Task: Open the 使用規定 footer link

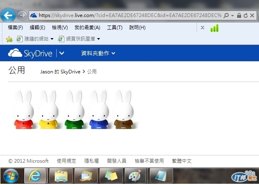Action: (66, 161)
